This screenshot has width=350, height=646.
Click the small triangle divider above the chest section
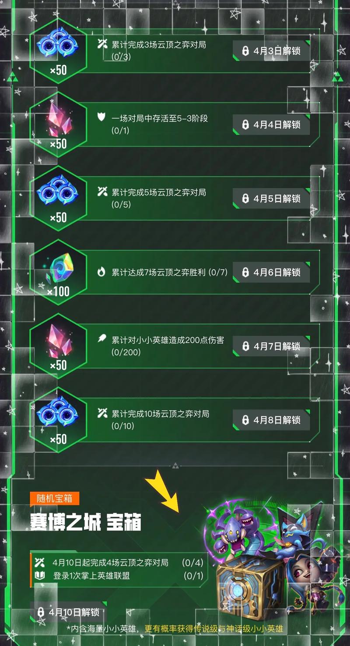pyautogui.click(x=175, y=465)
